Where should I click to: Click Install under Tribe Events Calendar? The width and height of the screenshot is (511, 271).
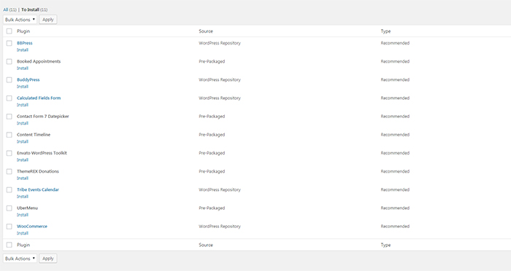coord(23,197)
